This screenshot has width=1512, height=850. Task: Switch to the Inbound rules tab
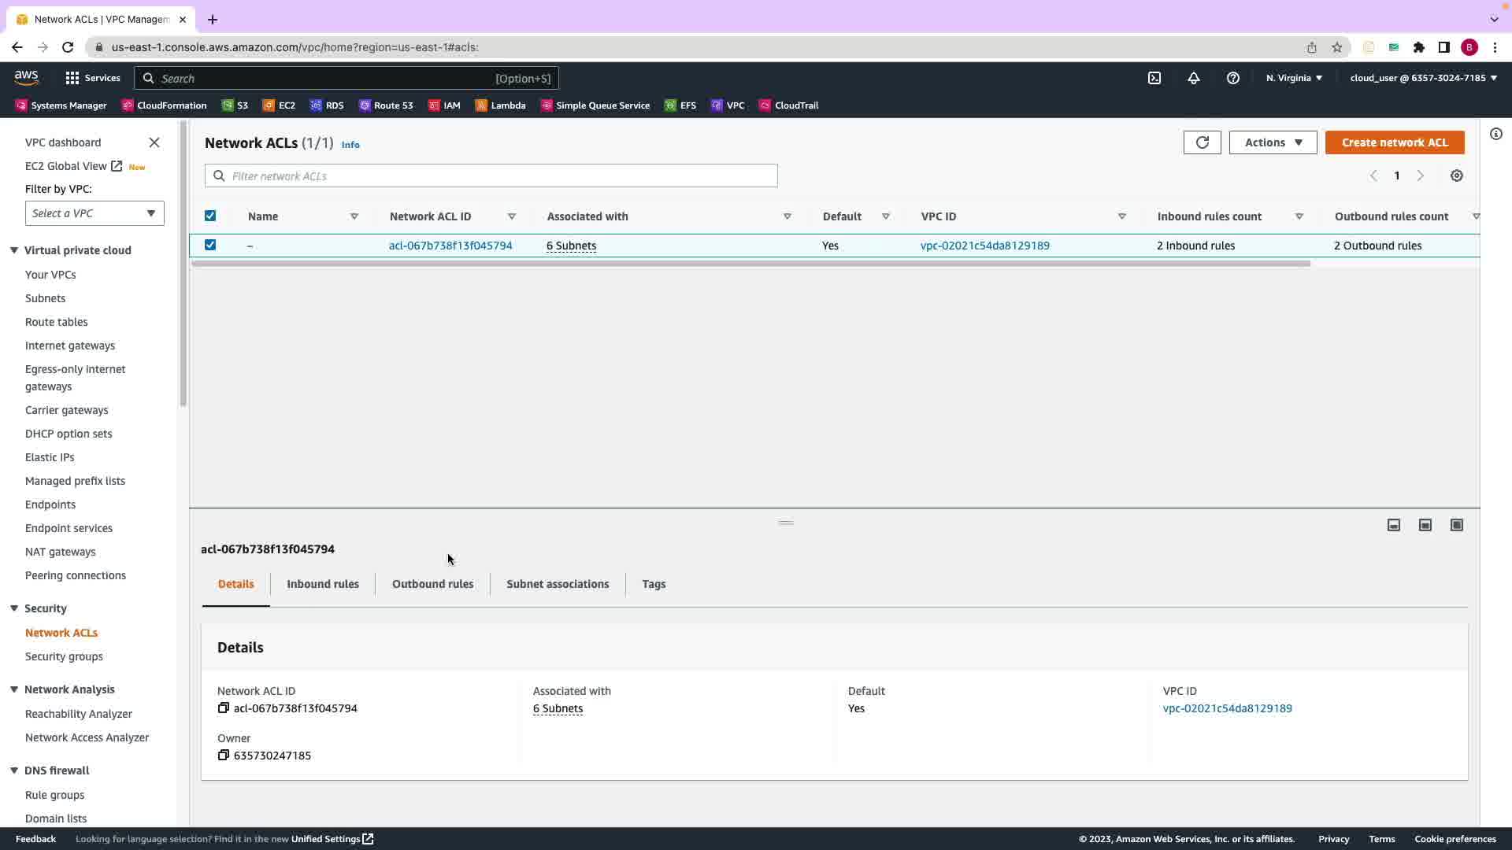pos(323,584)
